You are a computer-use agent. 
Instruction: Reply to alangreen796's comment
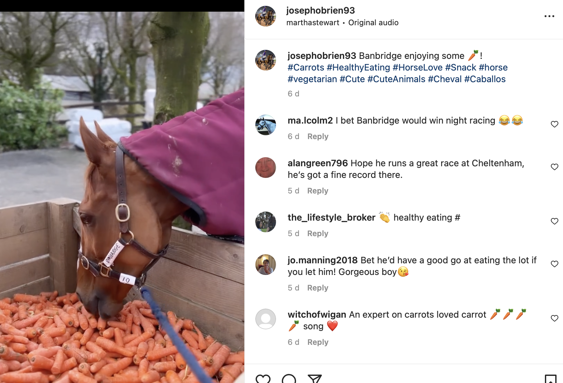[x=318, y=191]
